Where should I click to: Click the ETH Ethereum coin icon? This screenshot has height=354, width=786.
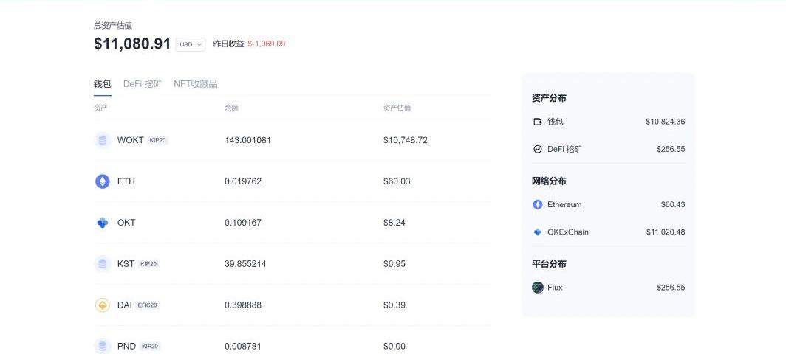(x=102, y=181)
